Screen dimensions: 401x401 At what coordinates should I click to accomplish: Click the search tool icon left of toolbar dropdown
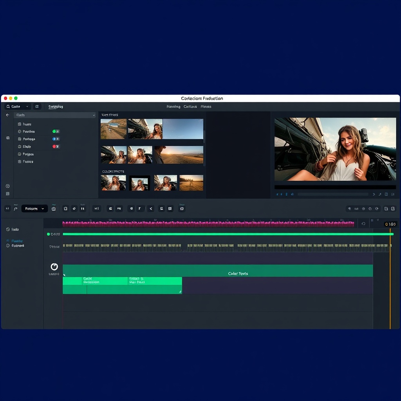16,209
